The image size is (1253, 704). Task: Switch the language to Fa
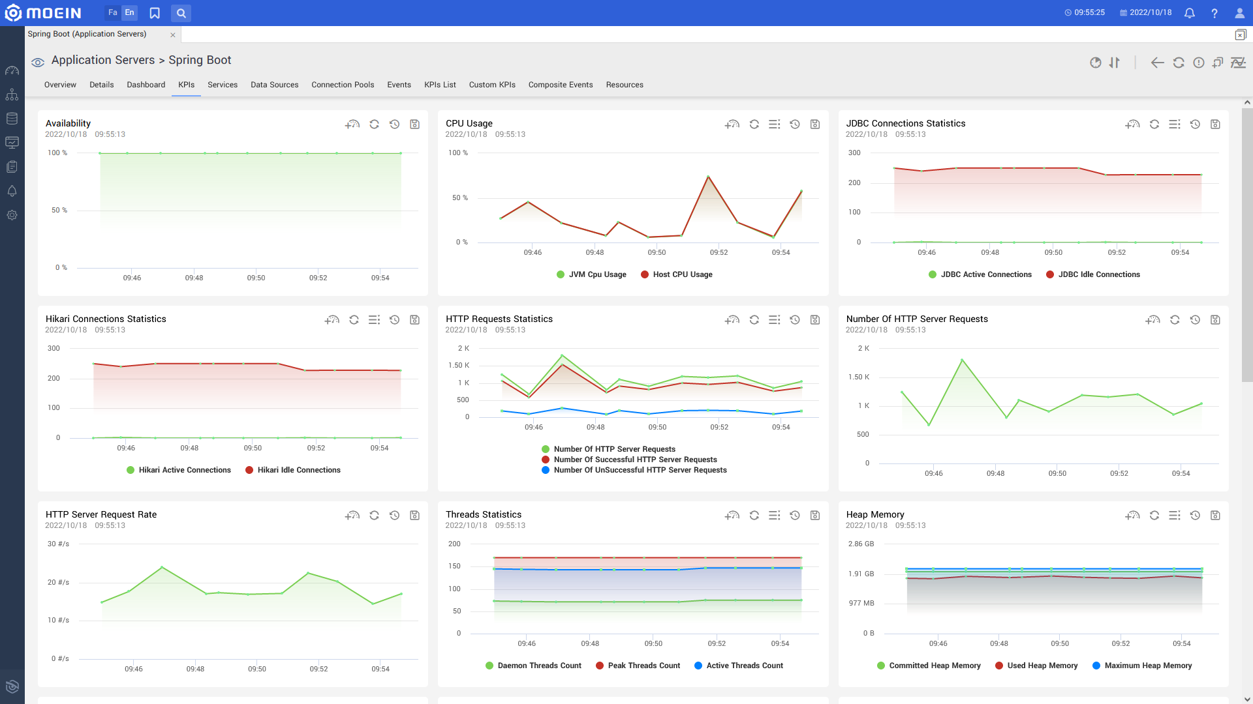(113, 12)
